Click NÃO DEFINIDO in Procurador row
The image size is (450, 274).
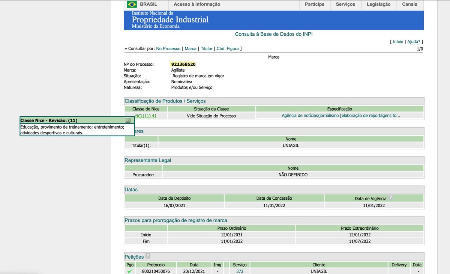tap(293, 175)
